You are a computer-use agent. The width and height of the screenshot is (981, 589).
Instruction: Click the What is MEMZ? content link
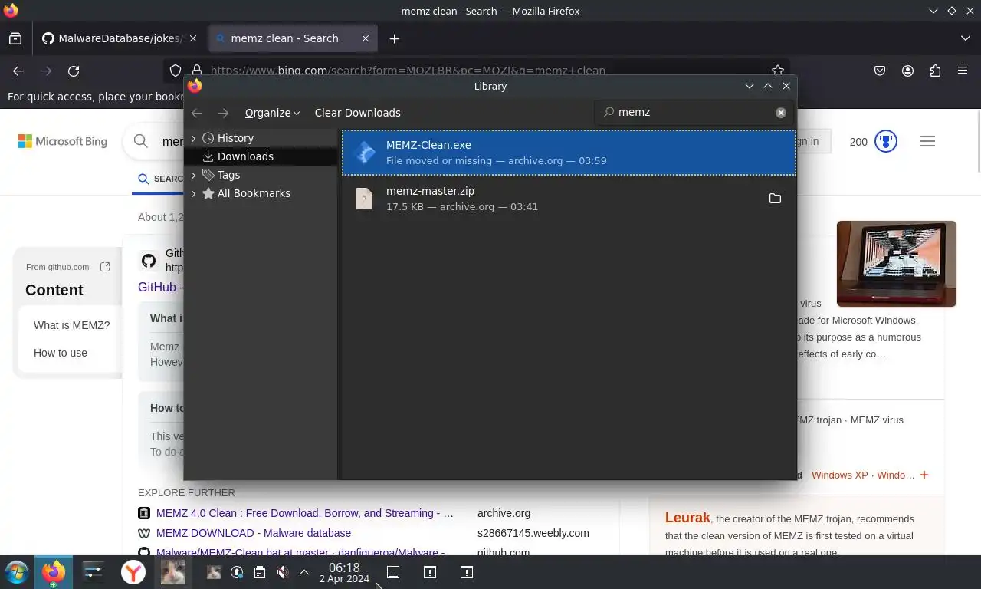point(71,325)
